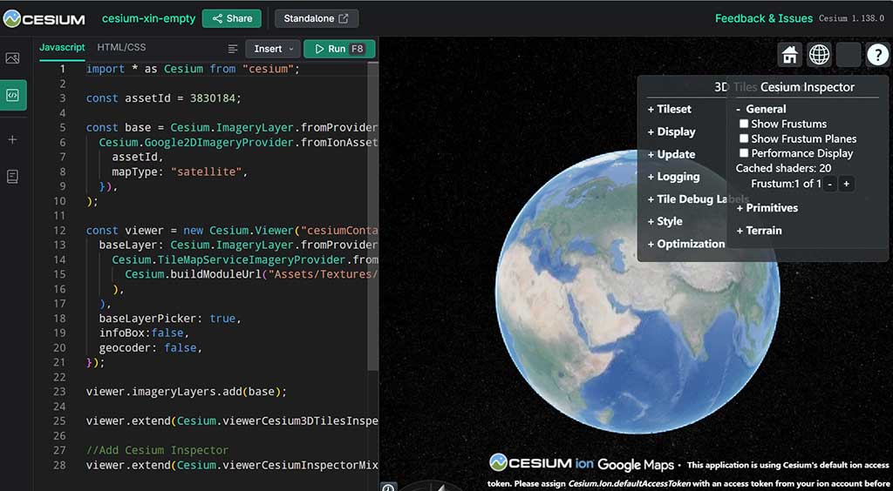This screenshot has width=893, height=491.
Task: Click the plus icon in left sidebar
Action: pos(12,139)
